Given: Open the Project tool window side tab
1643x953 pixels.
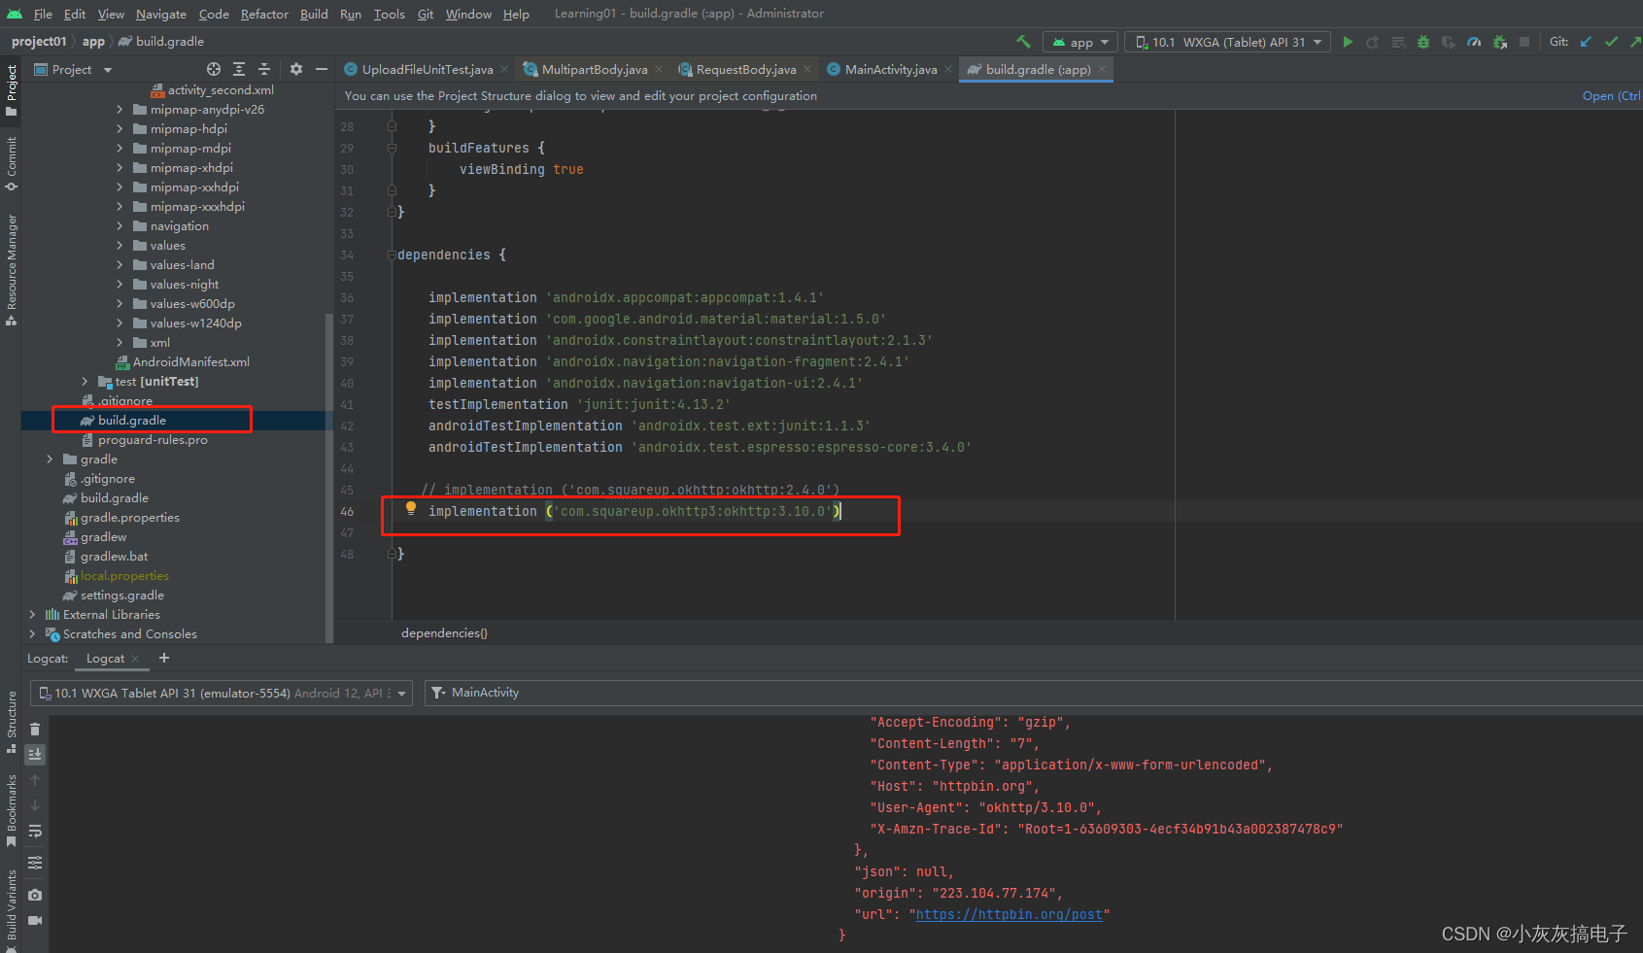Looking at the screenshot, I should click(x=11, y=90).
